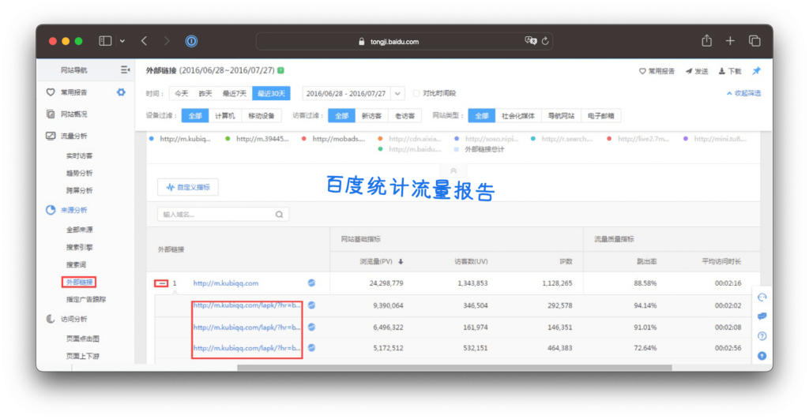Toggle http://m.39445... green legend dot

[228, 139]
